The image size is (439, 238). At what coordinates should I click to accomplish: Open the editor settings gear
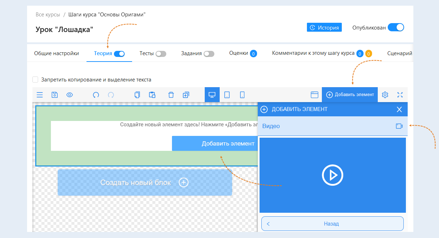385,95
